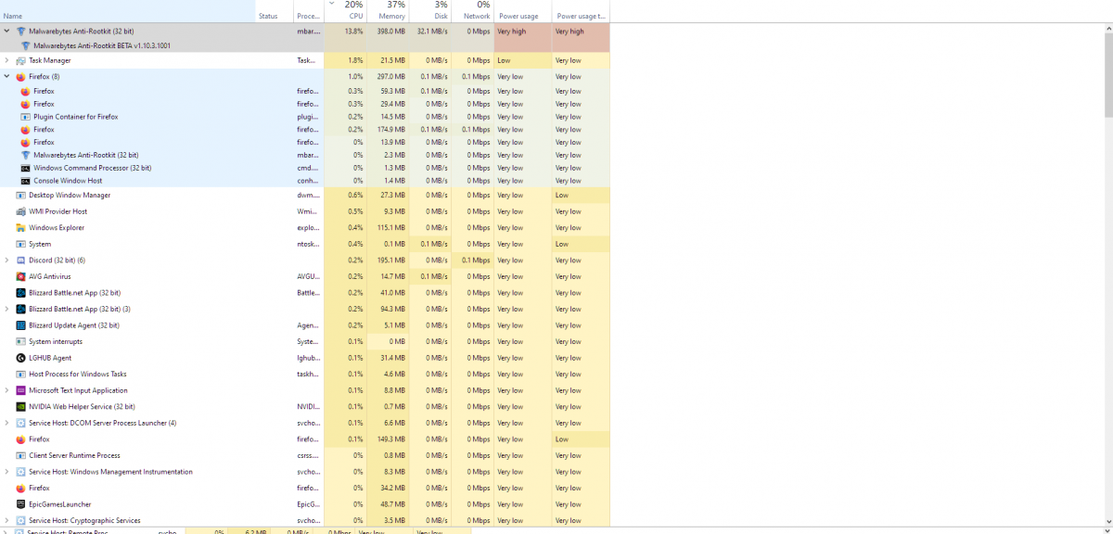Click the Malwarebytes Anti-Rootkit (32 bit) top-level process icon
The height and width of the screenshot is (534, 1113).
[x=20, y=31]
